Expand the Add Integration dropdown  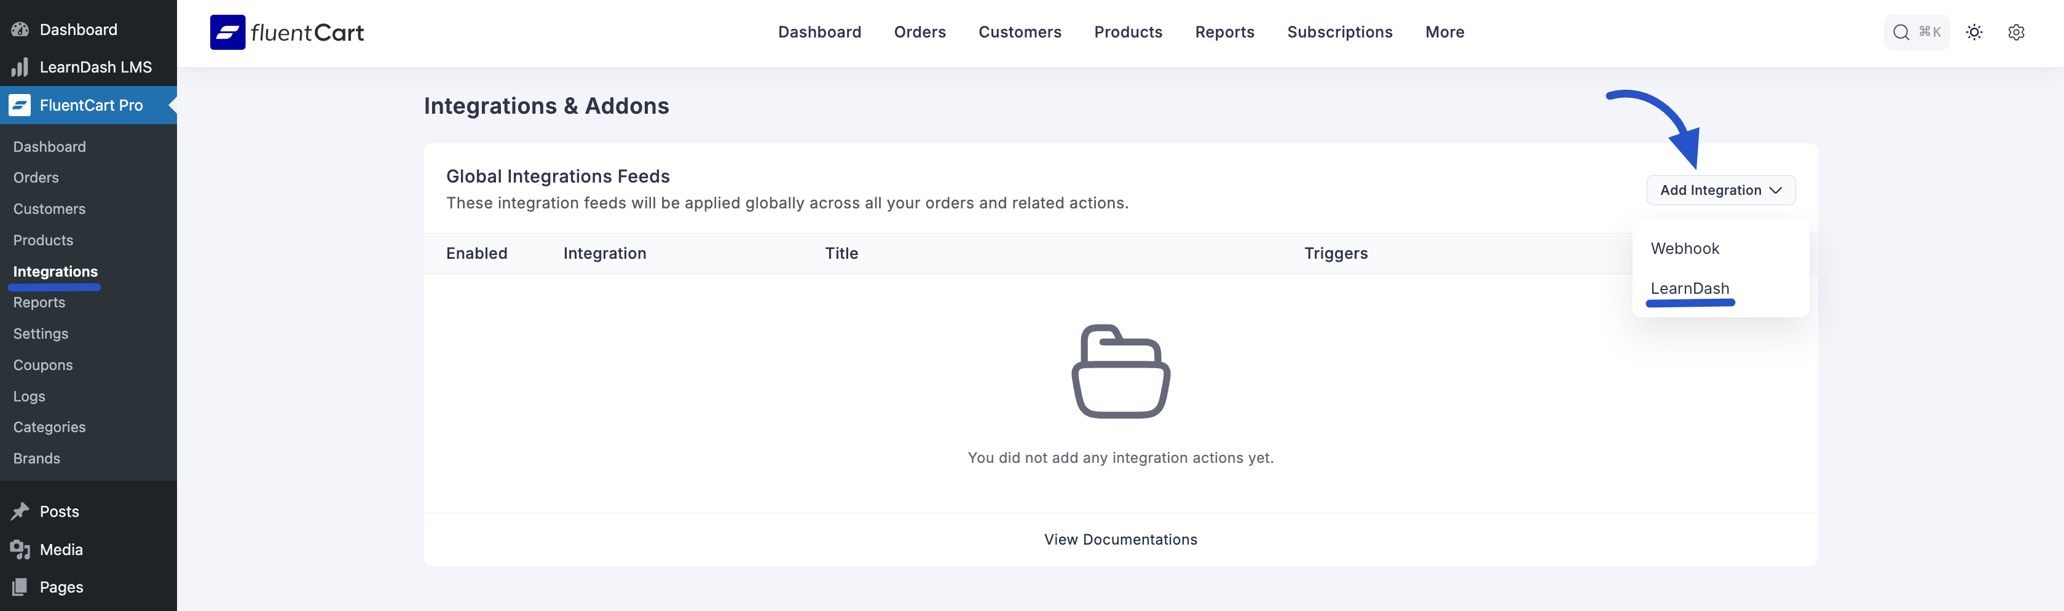tap(1720, 191)
